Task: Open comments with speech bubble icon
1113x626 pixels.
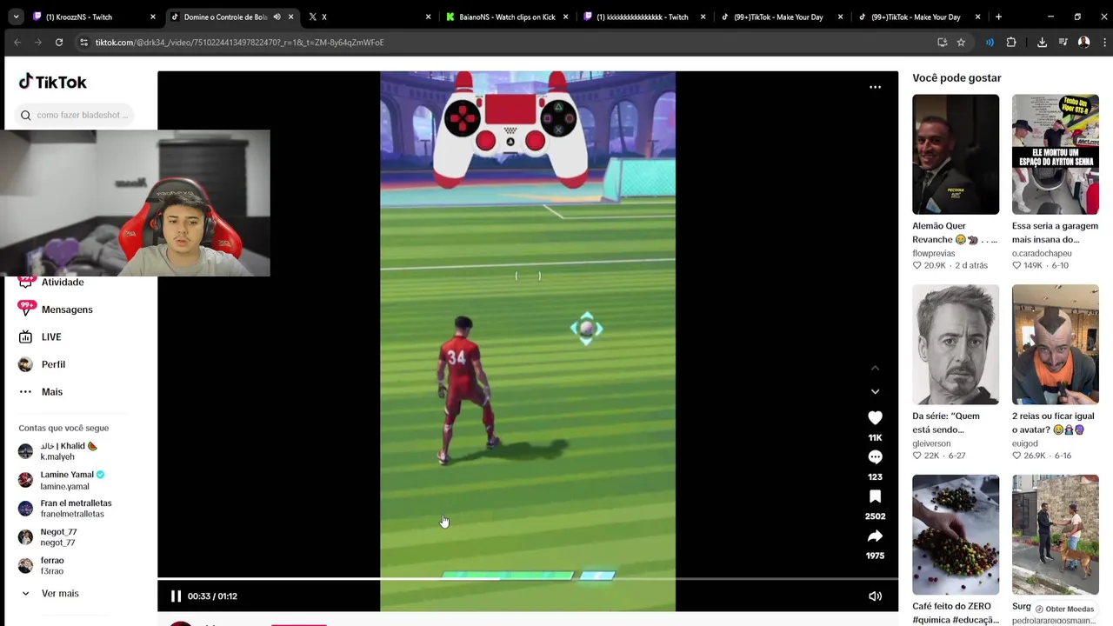Action: coord(875,456)
